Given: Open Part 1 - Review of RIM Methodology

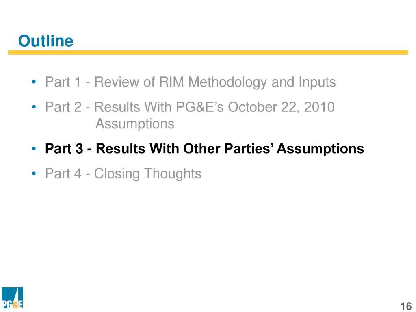Looking at the screenshot, I should 190,82.
